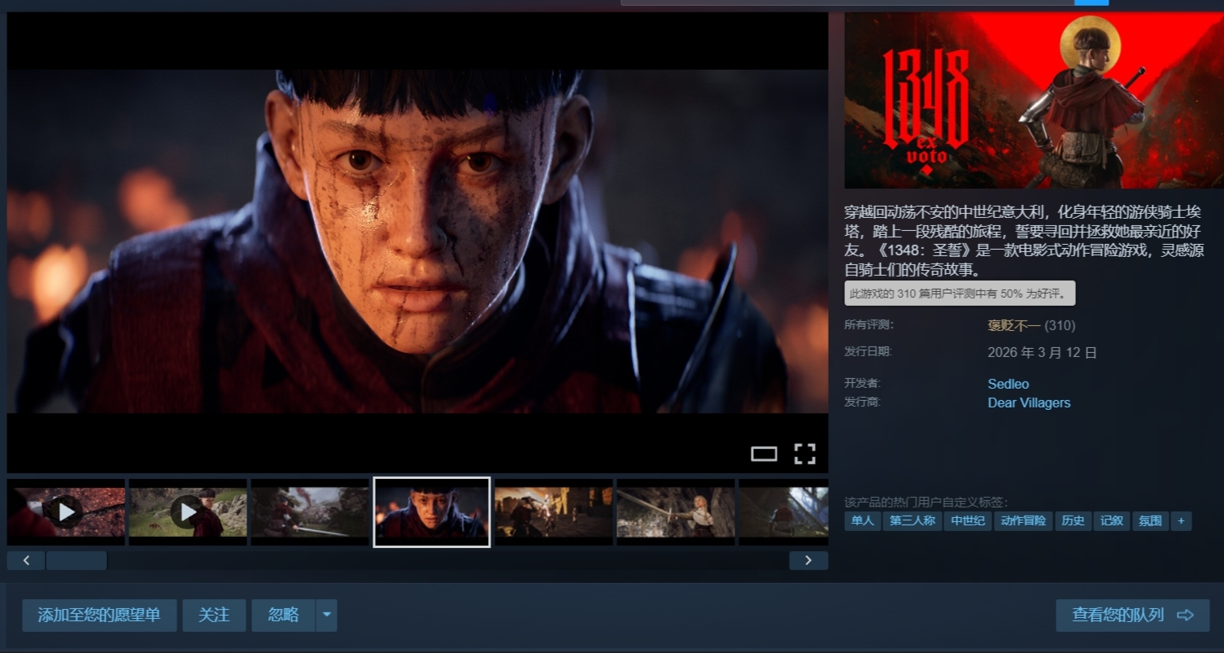Viewport: 1224px width, 653px height.
Task: Go back using the left carousel arrow
Action: [25, 560]
